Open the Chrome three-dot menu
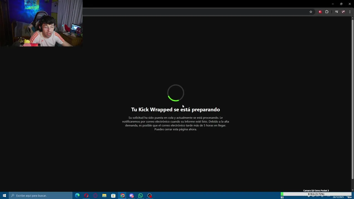354x199 pixels. 350,12
